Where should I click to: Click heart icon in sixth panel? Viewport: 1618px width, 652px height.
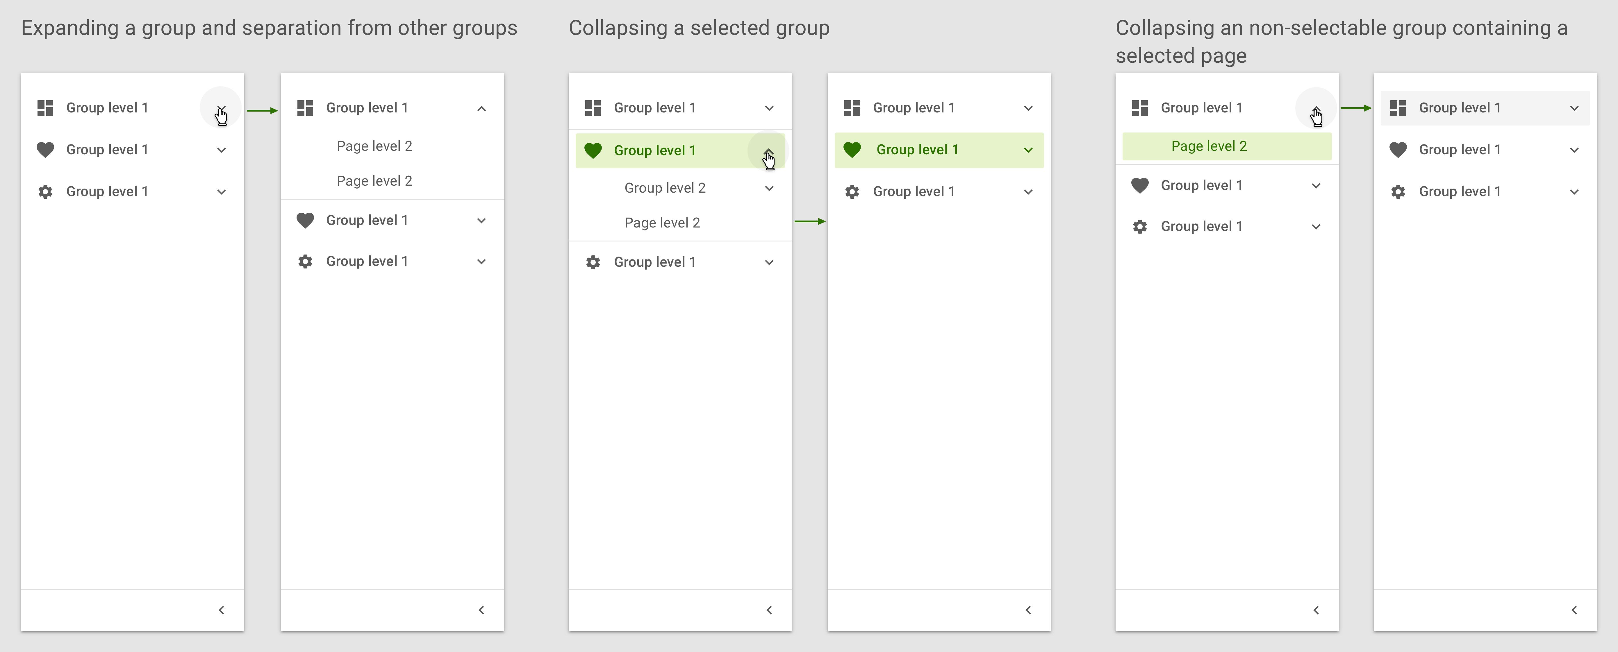1398,150
